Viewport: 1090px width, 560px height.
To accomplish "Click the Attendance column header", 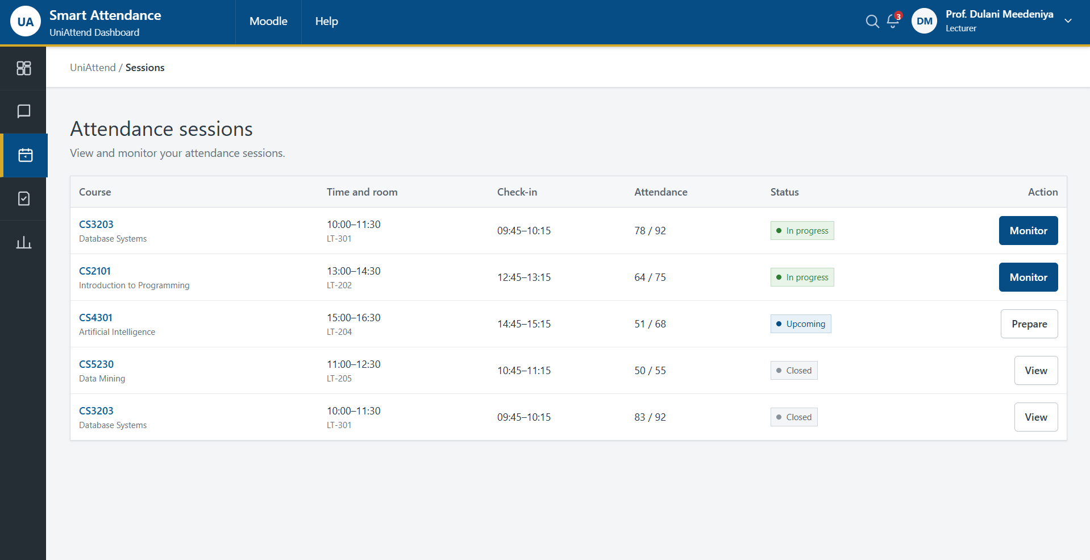I will pyautogui.click(x=660, y=192).
